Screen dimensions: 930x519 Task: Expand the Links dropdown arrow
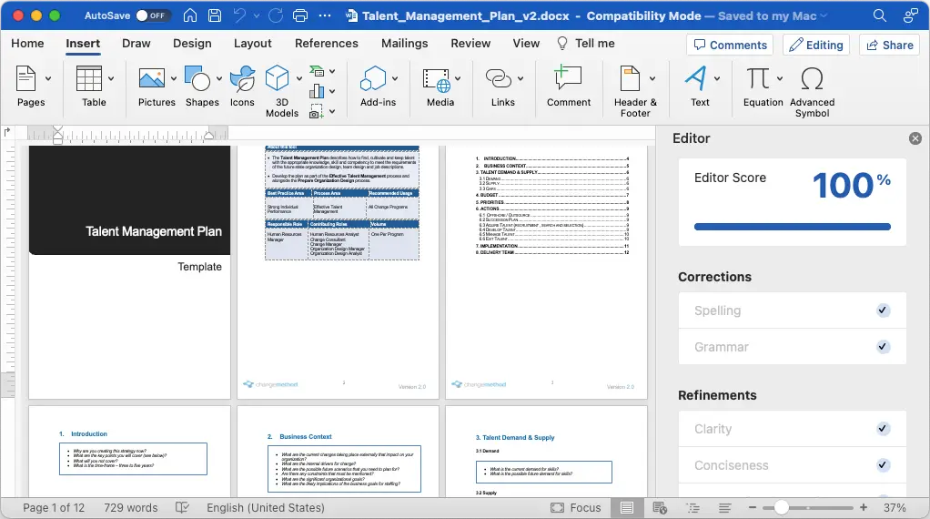(x=521, y=78)
